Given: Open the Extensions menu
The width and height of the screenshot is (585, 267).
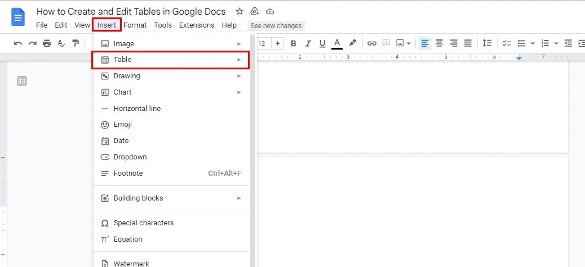Looking at the screenshot, I should tap(197, 25).
